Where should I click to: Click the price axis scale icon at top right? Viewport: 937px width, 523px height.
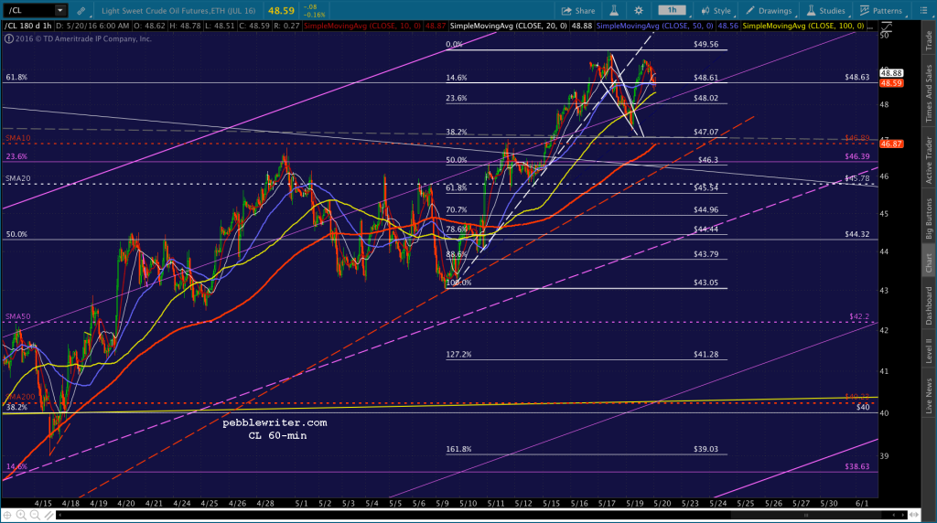886,27
